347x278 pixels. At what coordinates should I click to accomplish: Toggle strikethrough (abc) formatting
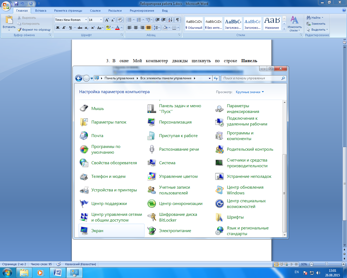[x=80, y=28]
